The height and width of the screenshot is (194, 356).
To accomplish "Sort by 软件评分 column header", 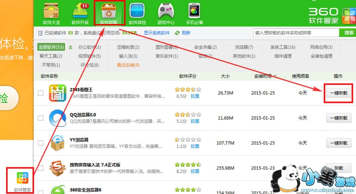I will pyautogui.click(x=188, y=76).
